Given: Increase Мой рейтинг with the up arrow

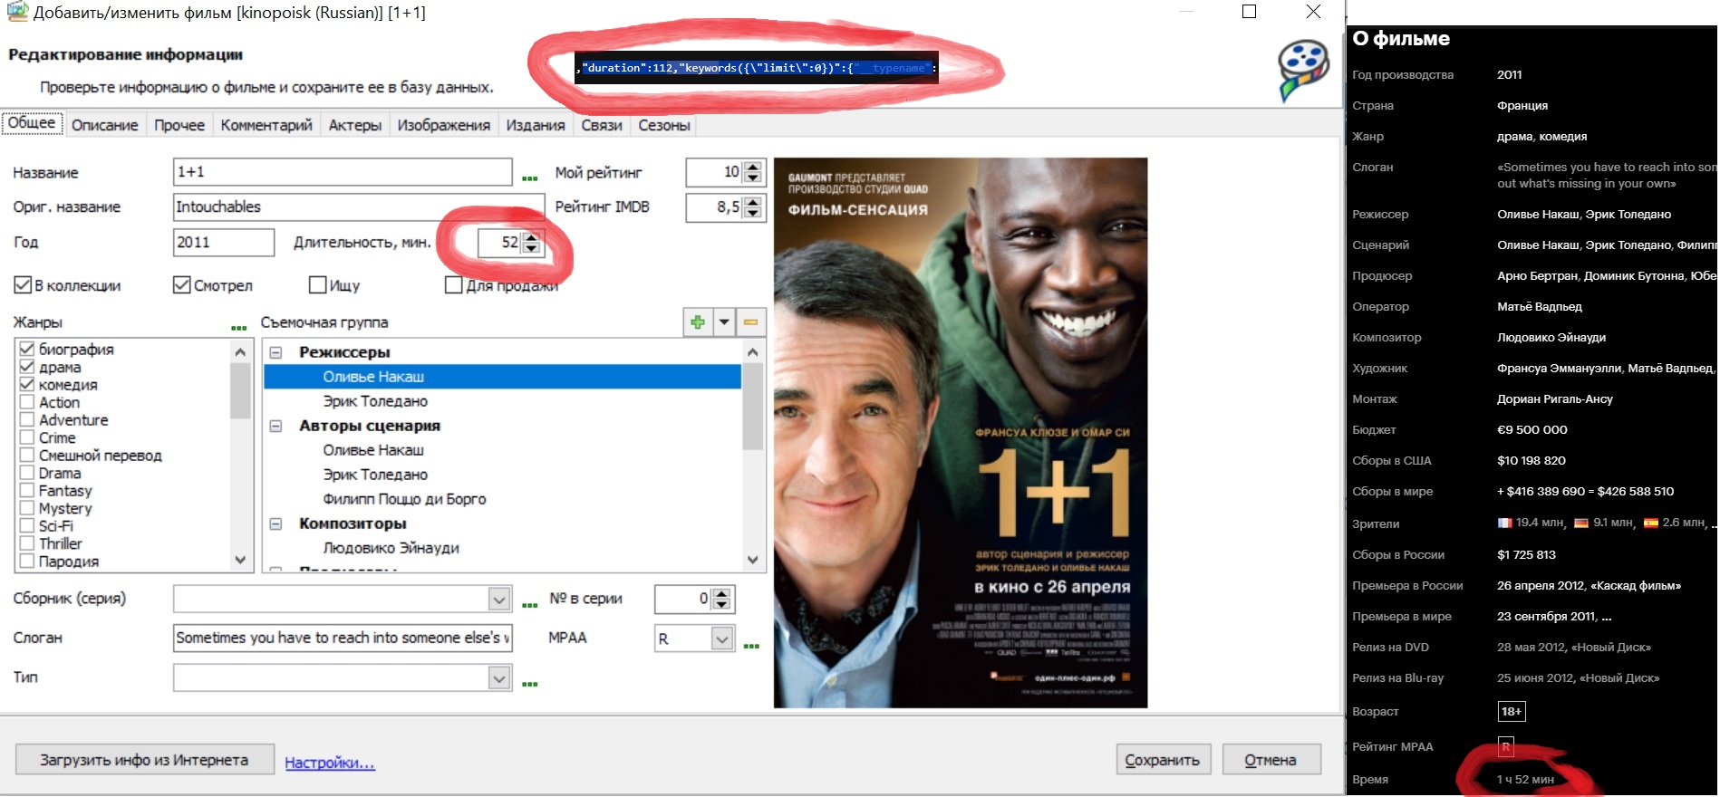Looking at the screenshot, I should (753, 167).
